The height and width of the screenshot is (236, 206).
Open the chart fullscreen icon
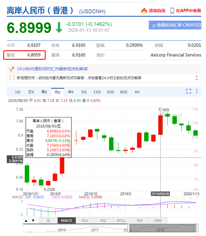point(188,91)
